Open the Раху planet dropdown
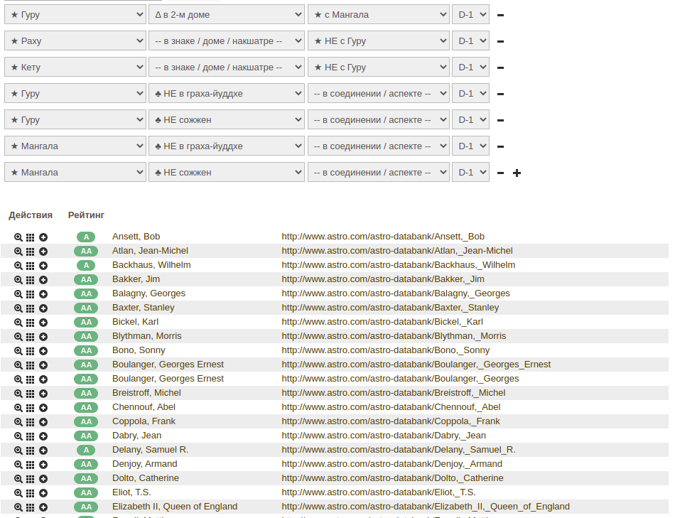The height and width of the screenshot is (518, 675). click(75, 41)
